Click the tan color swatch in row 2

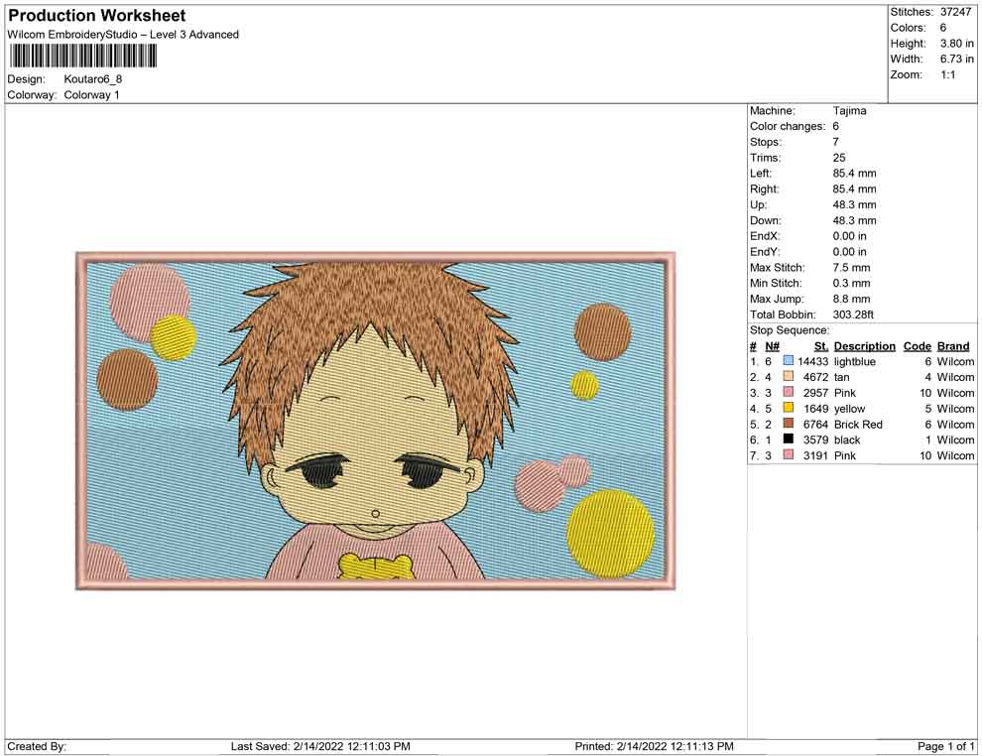point(788,376)
